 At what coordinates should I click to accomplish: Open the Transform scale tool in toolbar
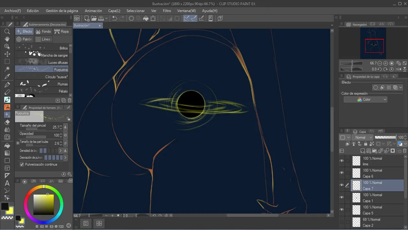coord(153,18)
